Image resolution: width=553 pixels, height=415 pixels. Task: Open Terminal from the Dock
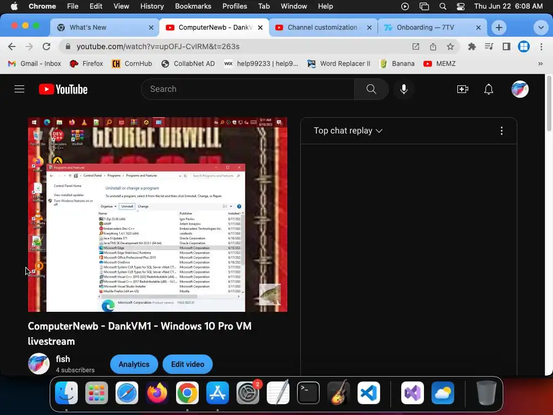[x=308, y=393]
